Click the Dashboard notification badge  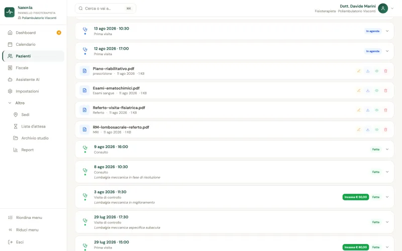tap(59, 33)
